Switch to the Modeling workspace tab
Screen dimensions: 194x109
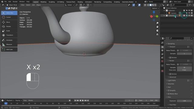coord(43,2)
